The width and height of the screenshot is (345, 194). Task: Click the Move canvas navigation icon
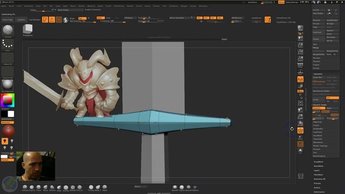tap(300, 110)
